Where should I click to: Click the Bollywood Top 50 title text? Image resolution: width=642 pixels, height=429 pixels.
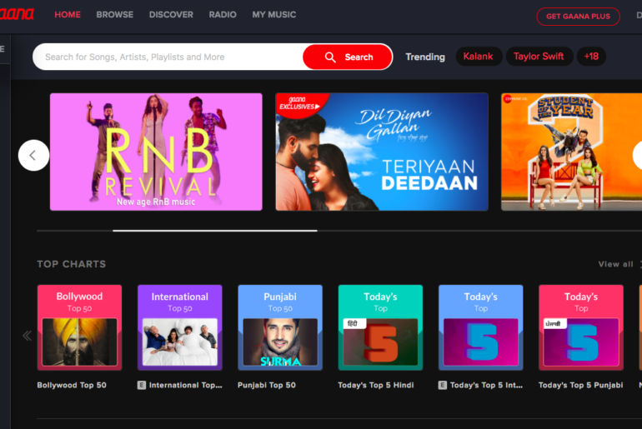click(72, 385)
